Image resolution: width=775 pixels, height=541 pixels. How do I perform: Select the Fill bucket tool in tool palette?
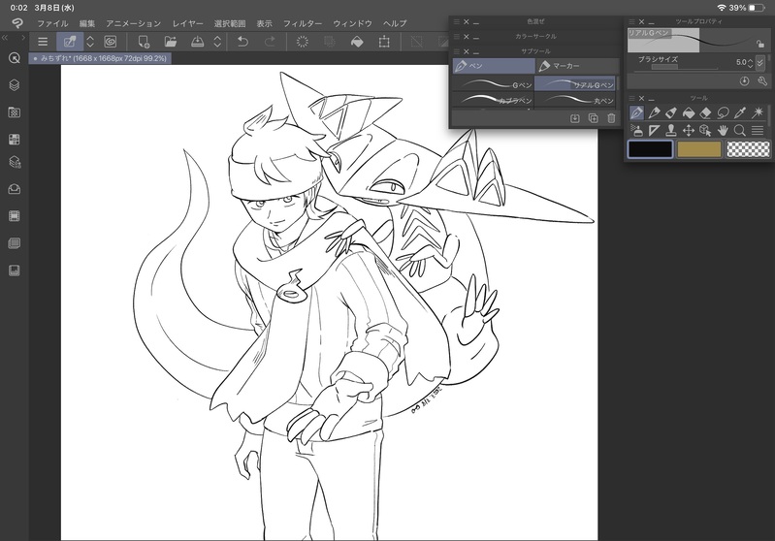(688, 112)
